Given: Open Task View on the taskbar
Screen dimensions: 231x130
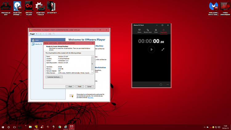Looking at the screenshot, I should pyautogui.click(x=14, y=127).
